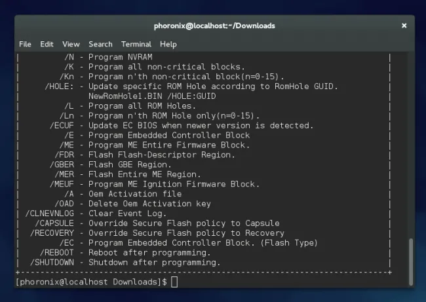Open the View menu
426x302 pixels.
pos(71,44)
